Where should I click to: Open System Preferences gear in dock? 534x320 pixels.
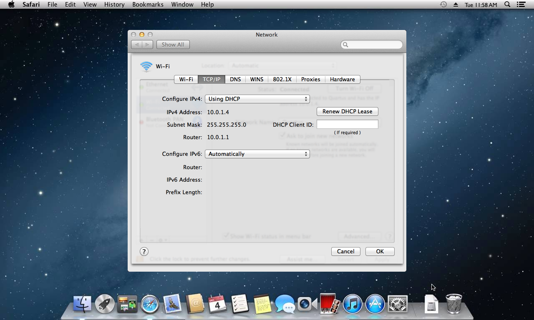(x=398, y=304)
